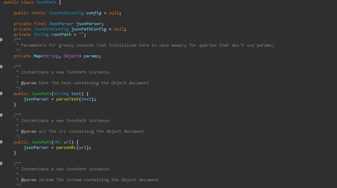Viewport: 337px width, 188px height.
Task: Click jsonParser in the parseText assignment line
Action: pos(36,99)
